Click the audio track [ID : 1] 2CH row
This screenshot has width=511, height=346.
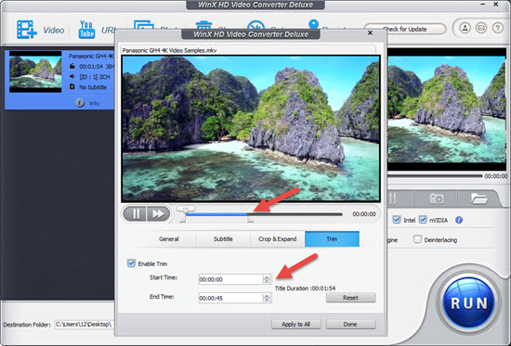point(95,77)
